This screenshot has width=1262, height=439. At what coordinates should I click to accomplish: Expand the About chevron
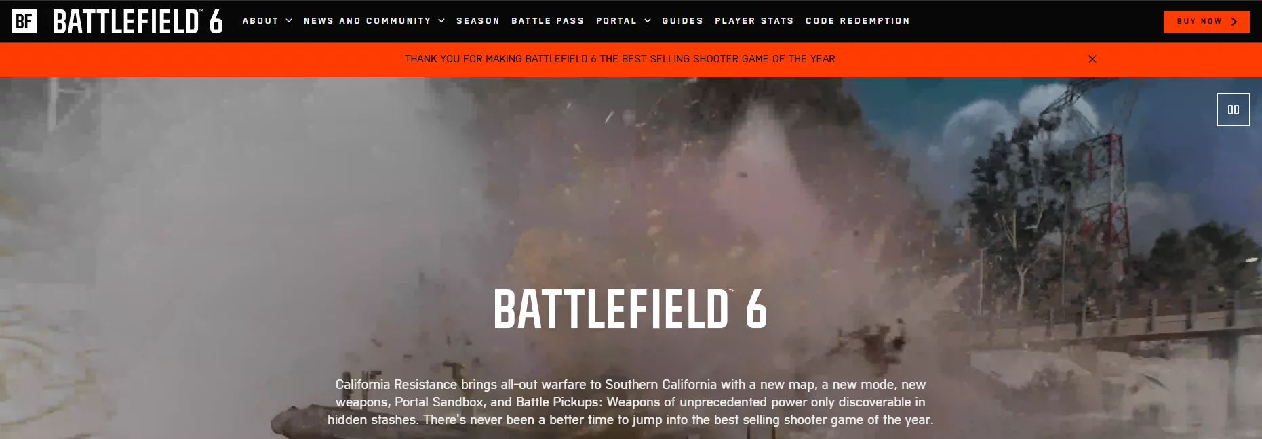pyautogui.click(x=289, y=21)
